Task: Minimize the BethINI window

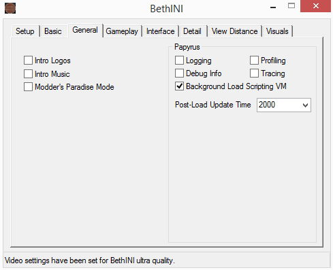Action: 273,7
